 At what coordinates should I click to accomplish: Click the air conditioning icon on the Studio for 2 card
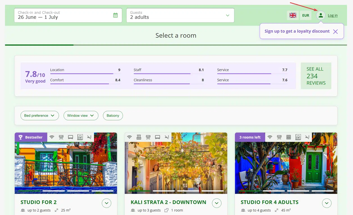pos(61,137)
